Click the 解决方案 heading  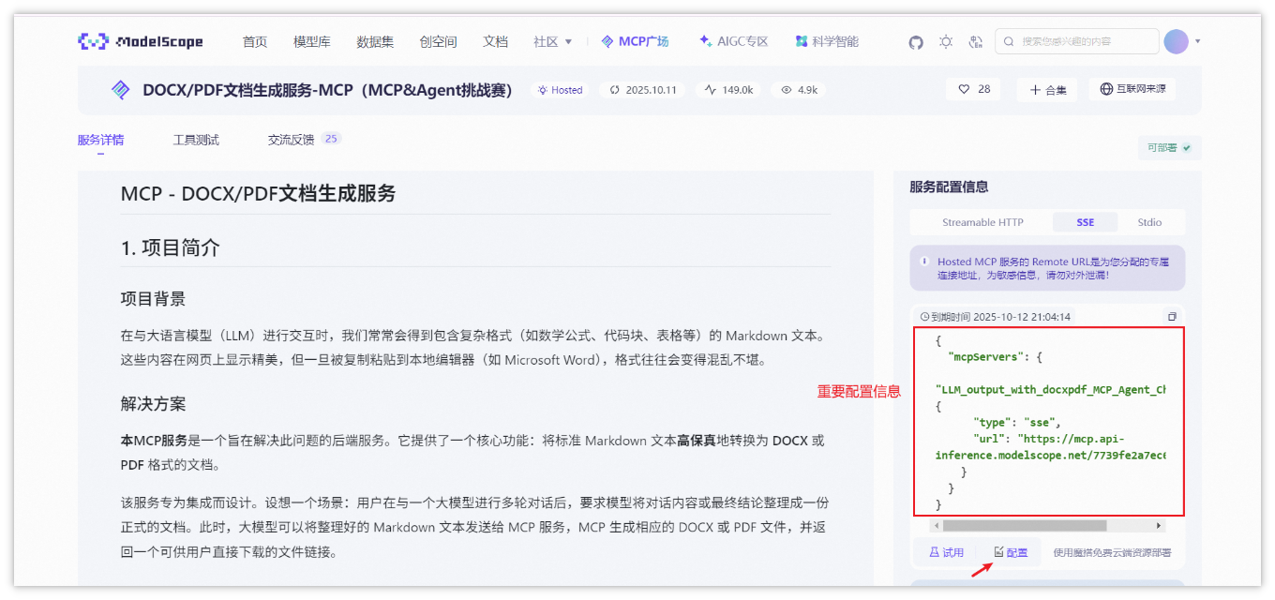click(x=153, y=404)
